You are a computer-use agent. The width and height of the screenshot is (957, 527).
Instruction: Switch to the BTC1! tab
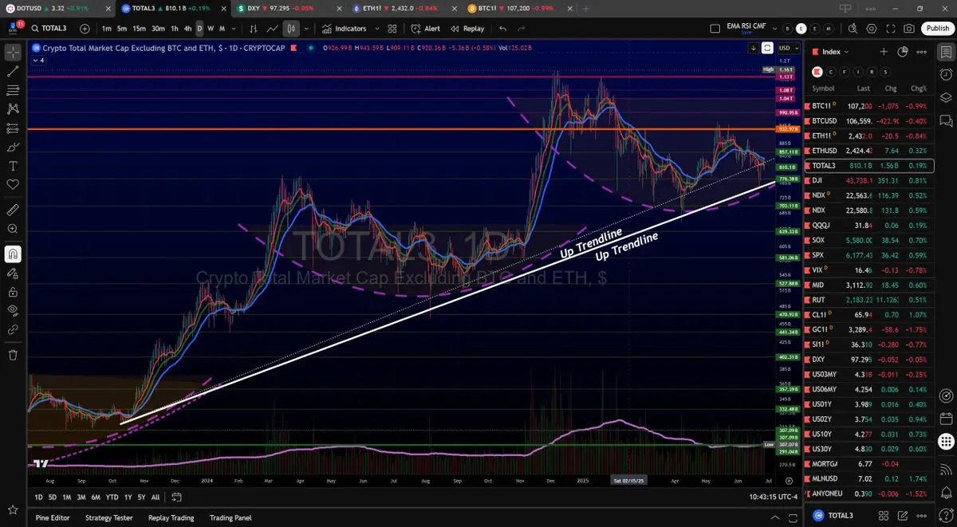[518, 8]
